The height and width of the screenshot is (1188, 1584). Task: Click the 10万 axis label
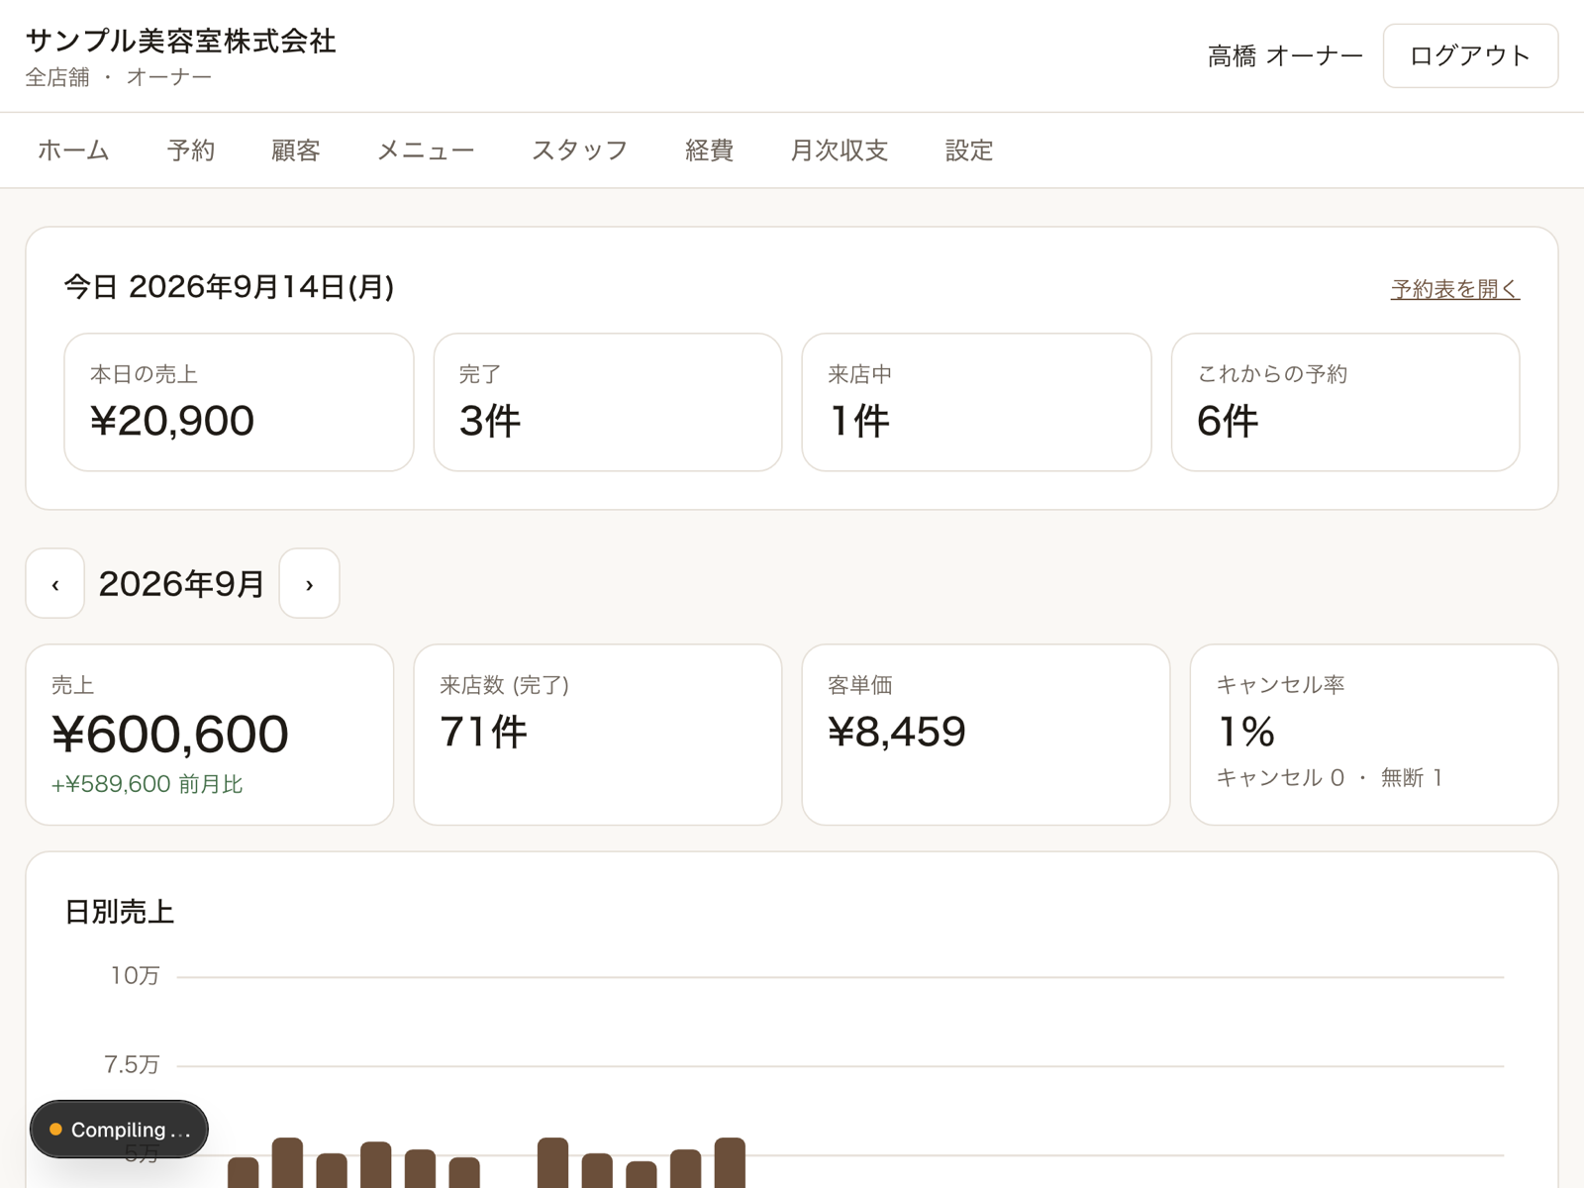135,976
